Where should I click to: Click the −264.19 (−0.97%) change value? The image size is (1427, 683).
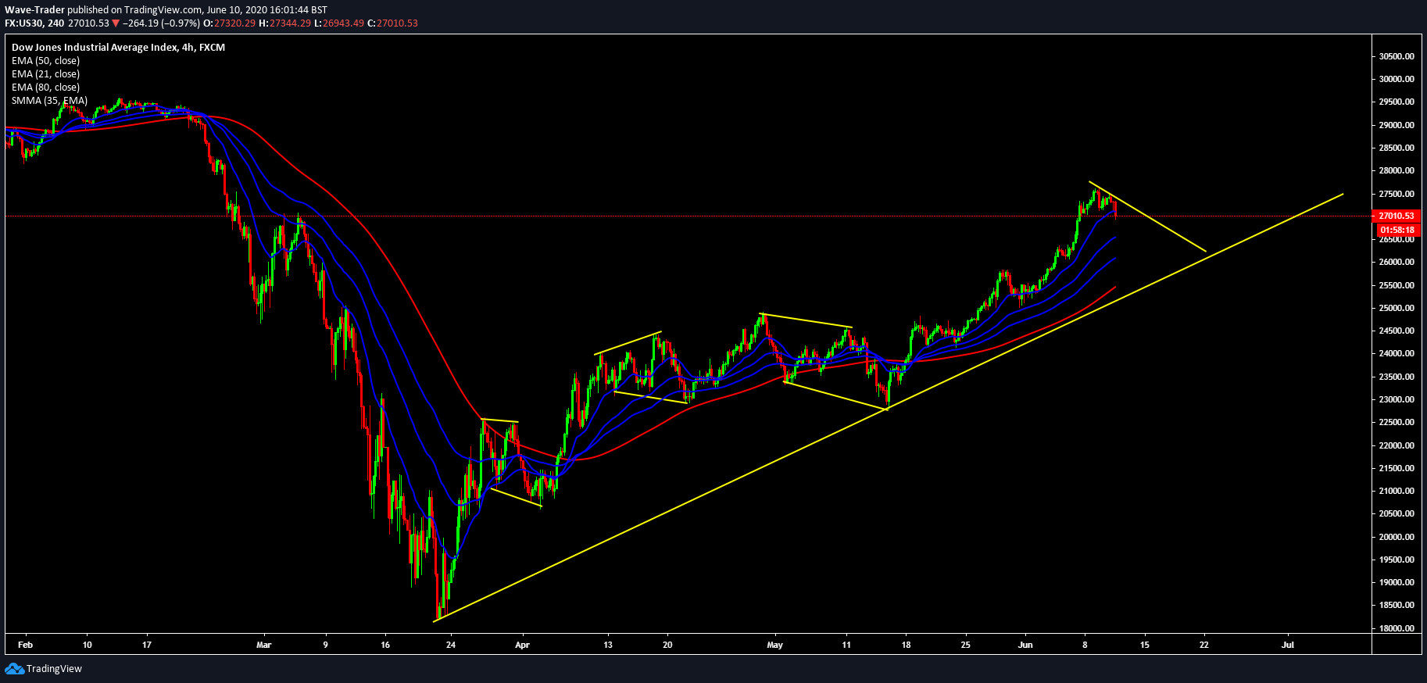click(x=161, y=23)
